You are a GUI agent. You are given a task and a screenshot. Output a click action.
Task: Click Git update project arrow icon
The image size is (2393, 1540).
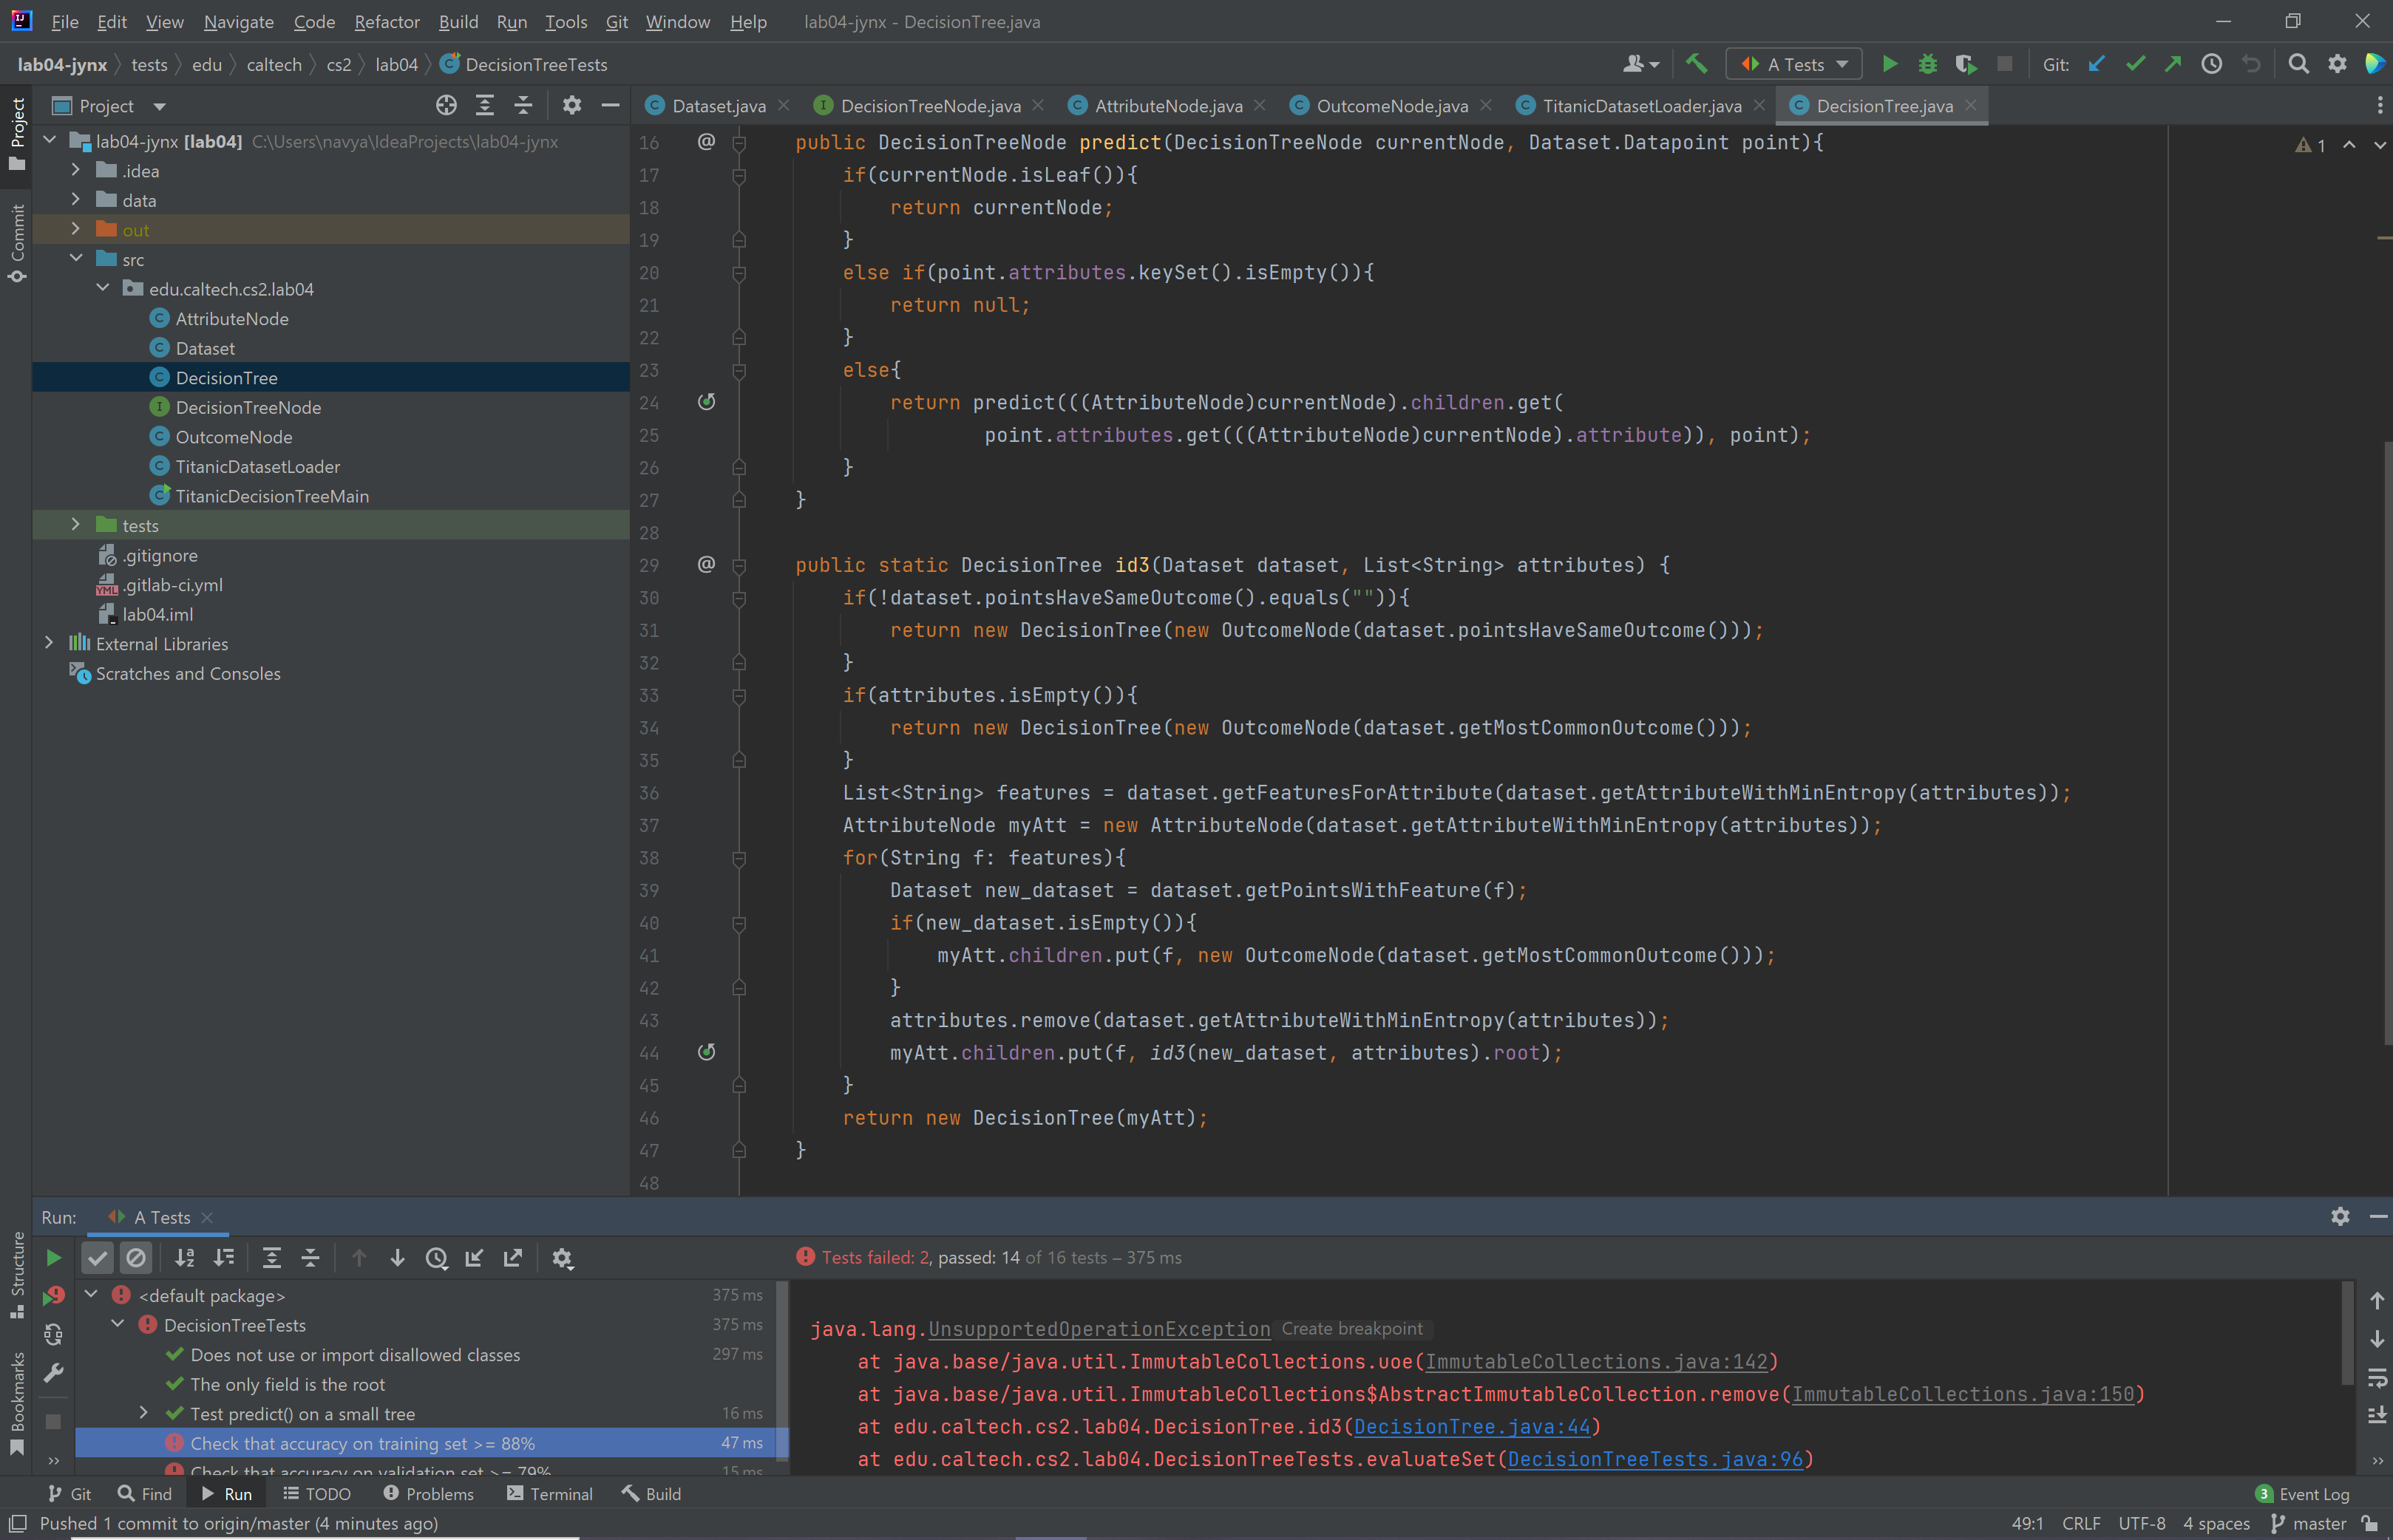[2097, 64]
